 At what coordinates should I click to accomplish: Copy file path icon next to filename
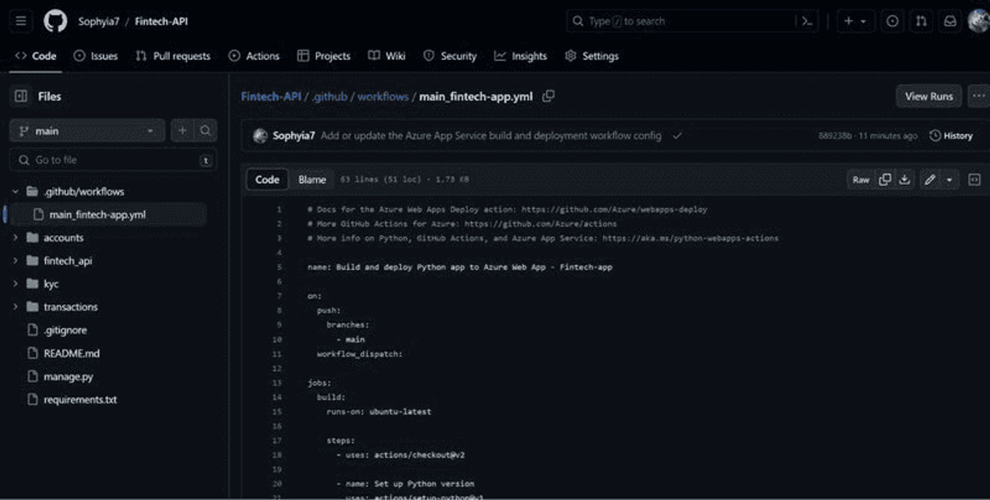(x=548, y=96)
